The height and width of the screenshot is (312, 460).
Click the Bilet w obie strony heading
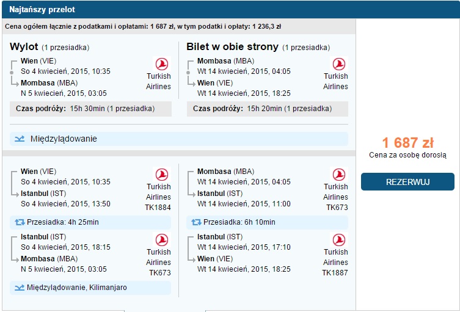tap(232, 46)
